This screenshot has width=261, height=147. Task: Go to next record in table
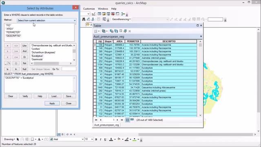click(x=117, y=120)
